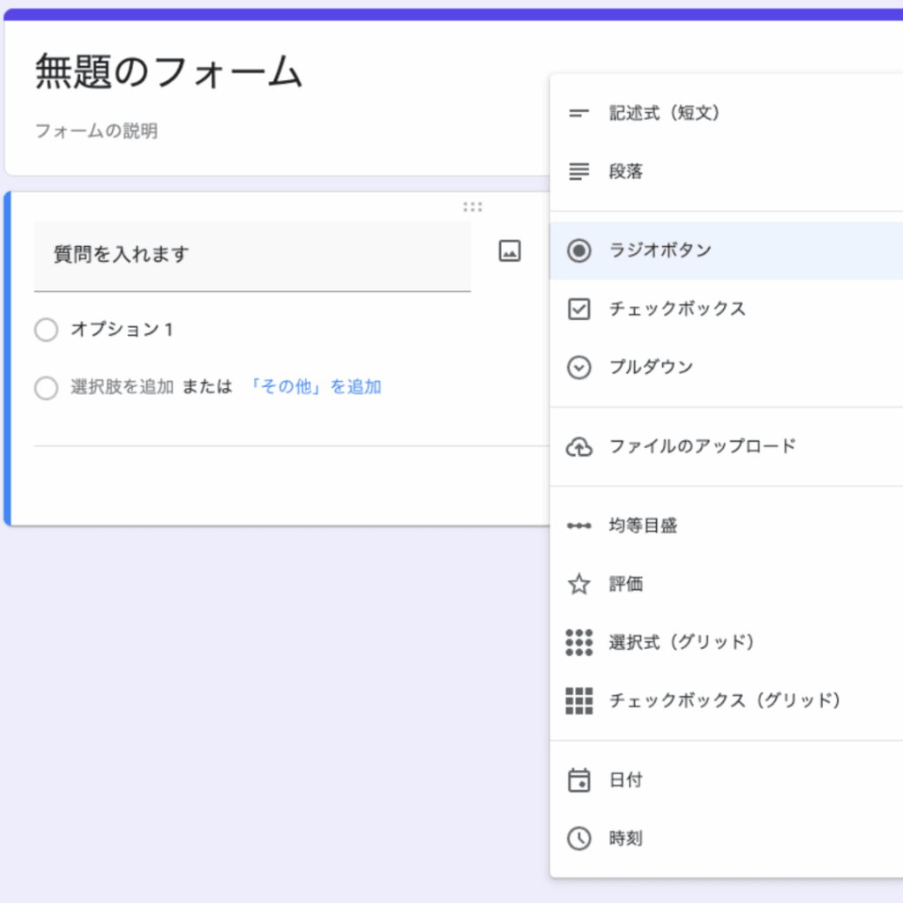This screenshot has width=903, height=903.
Task: Click the cloud upload icon
Action: pyautogui.click(x=578, y=447)
